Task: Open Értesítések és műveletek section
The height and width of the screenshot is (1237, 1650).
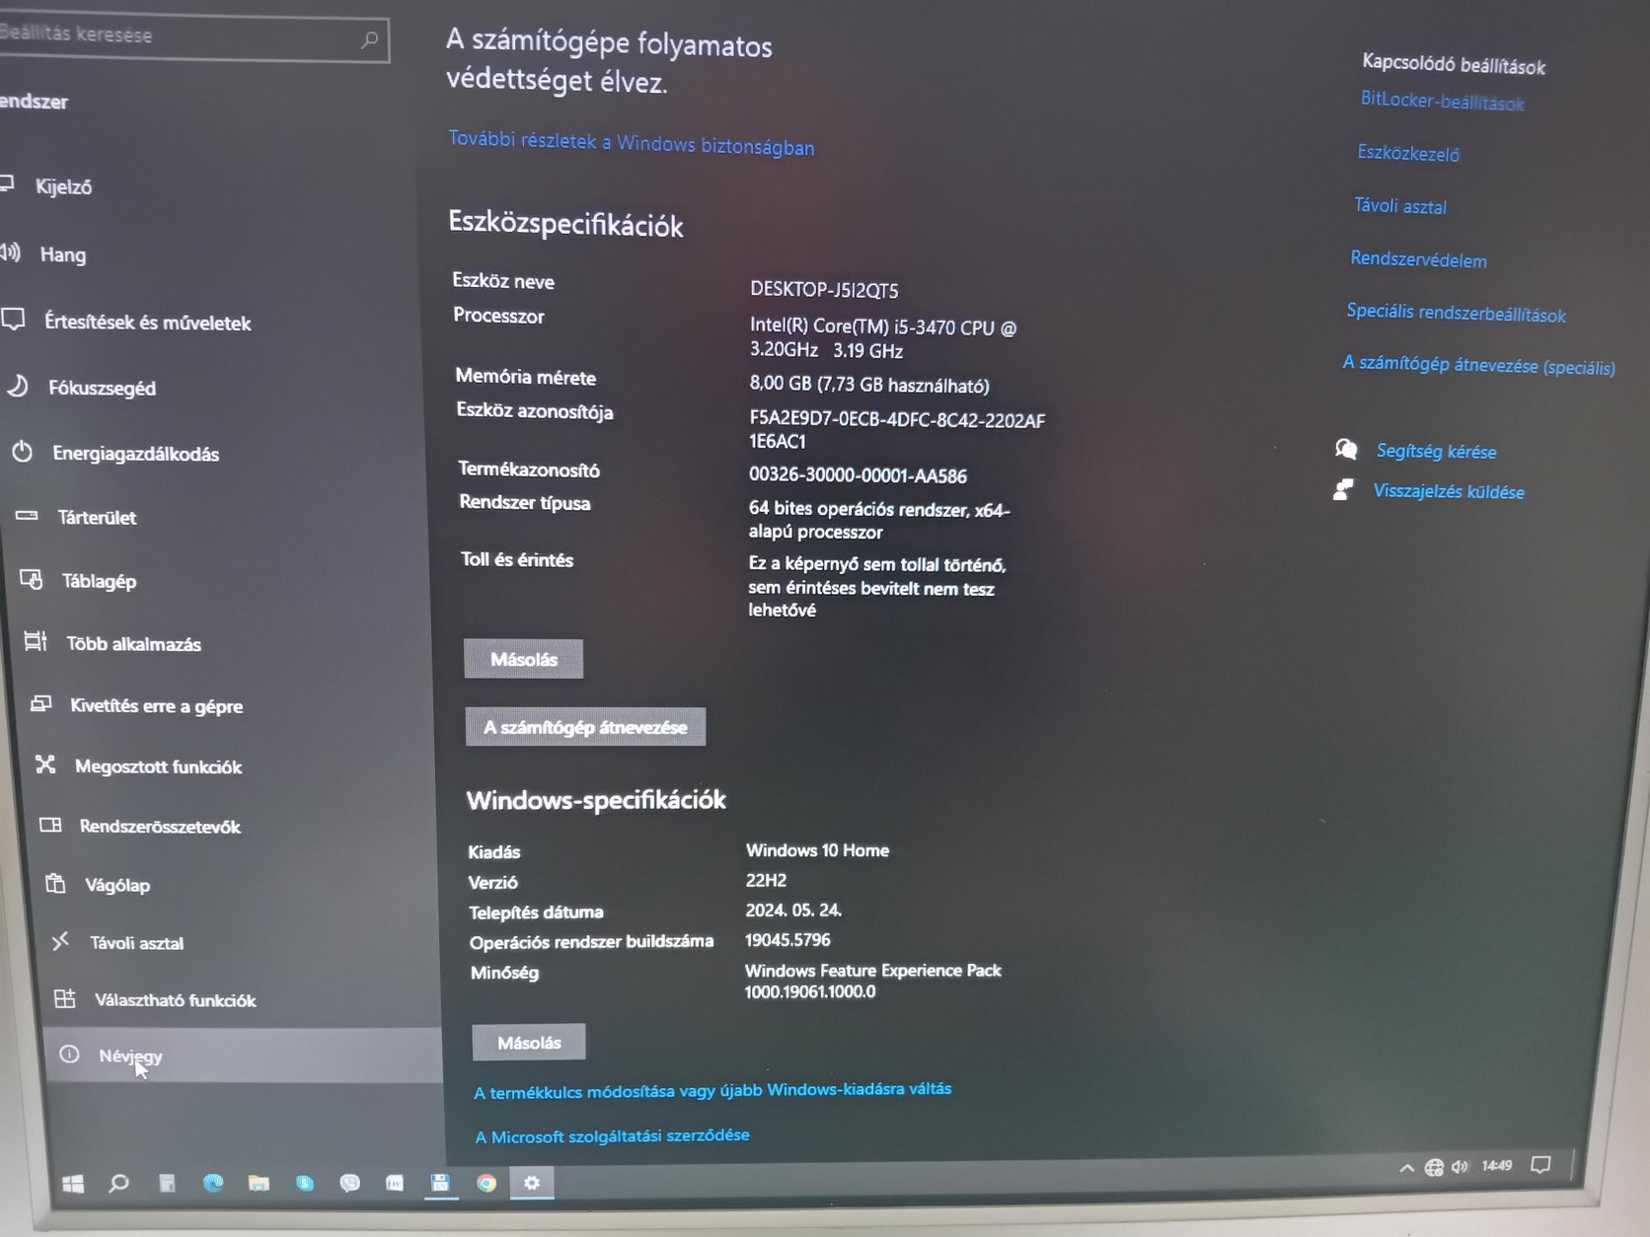Action: (x=147, y=323)
